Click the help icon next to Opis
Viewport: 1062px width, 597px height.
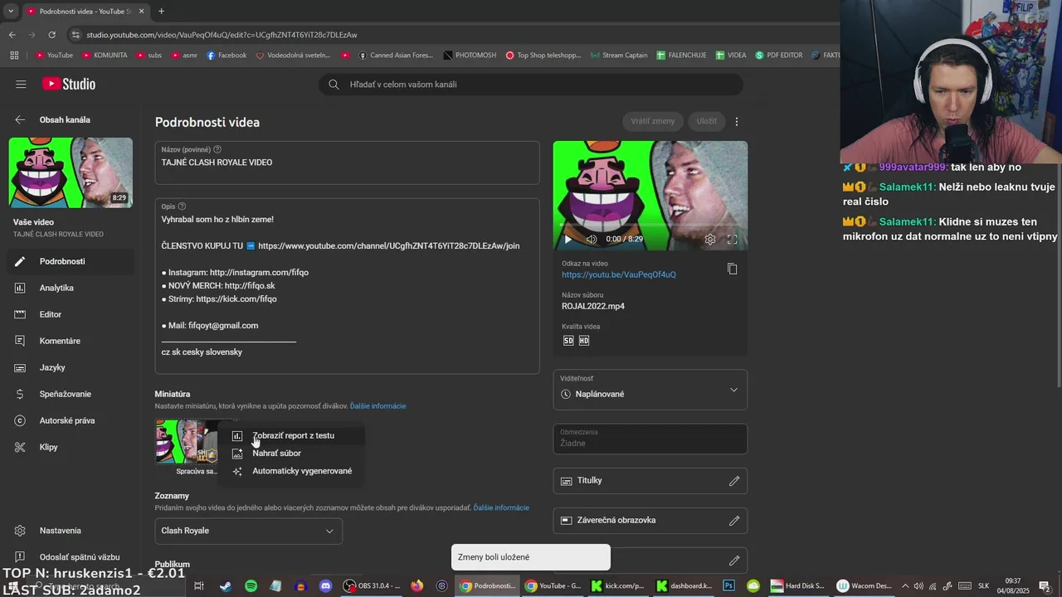(x=182, y=206)
